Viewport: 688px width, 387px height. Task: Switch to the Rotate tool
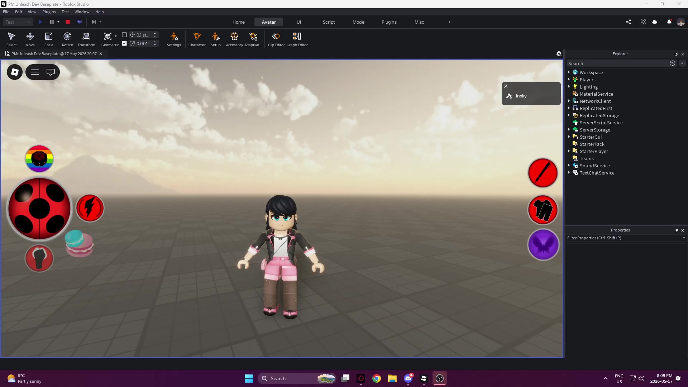[67, 39]
